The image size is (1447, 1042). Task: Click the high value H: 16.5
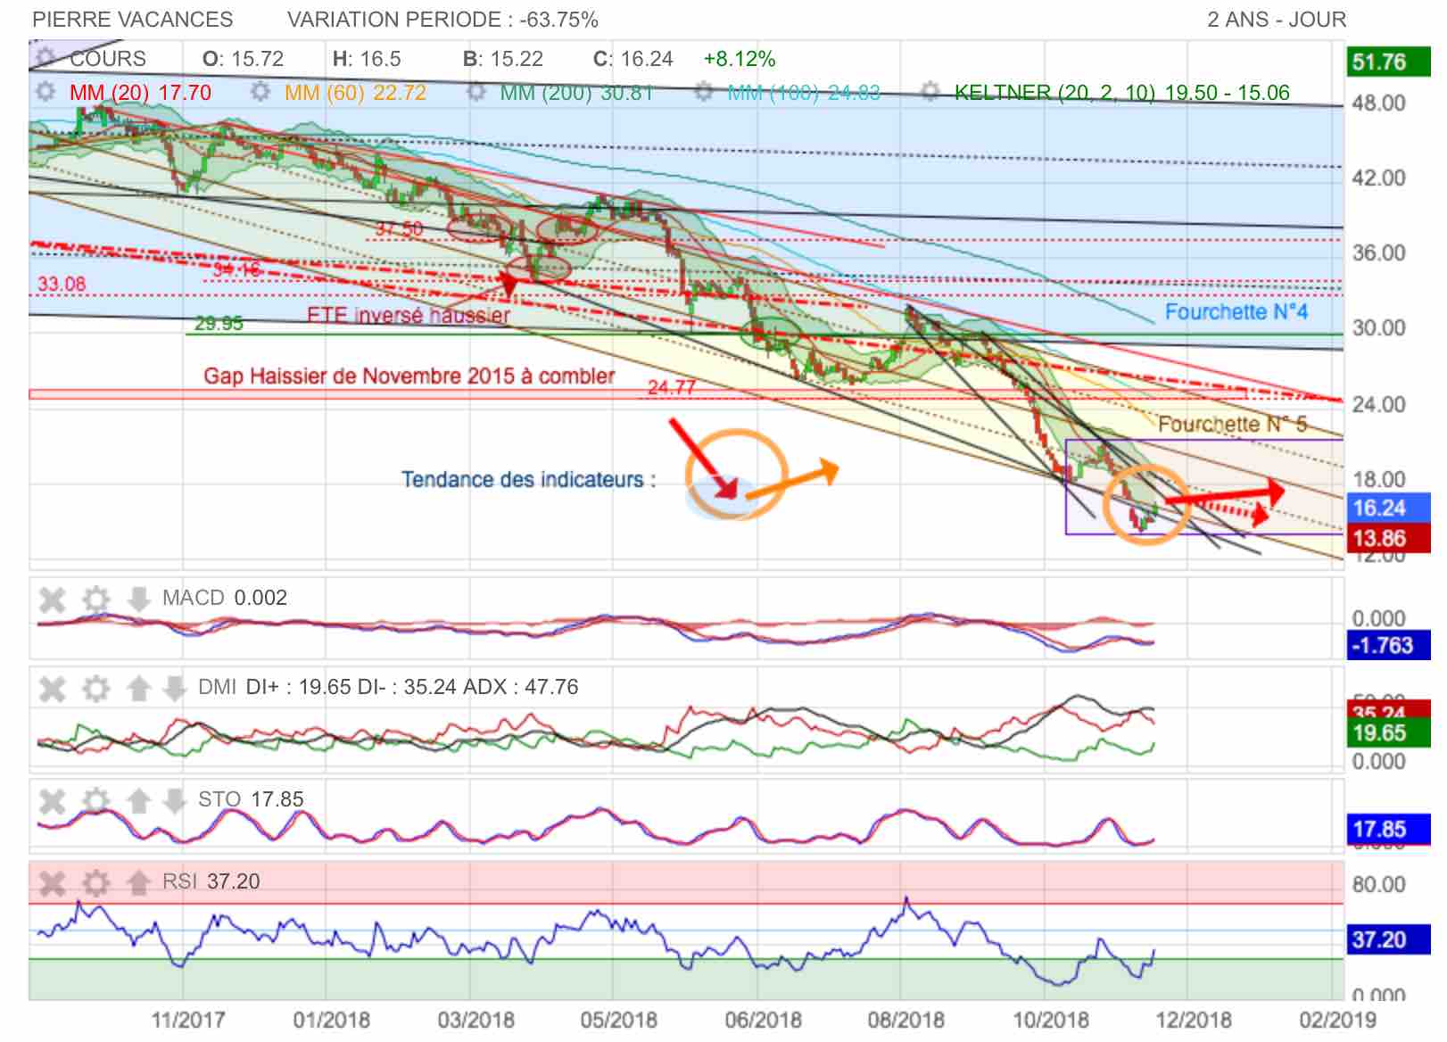click(x=367, y=59)
